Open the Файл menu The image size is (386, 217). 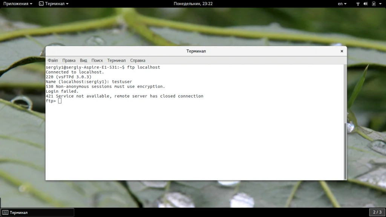[x=53, y=60]
